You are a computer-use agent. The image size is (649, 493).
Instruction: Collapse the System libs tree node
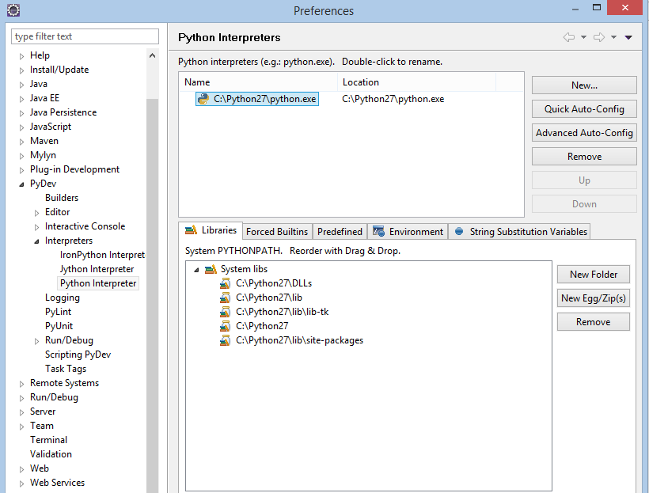196,270
